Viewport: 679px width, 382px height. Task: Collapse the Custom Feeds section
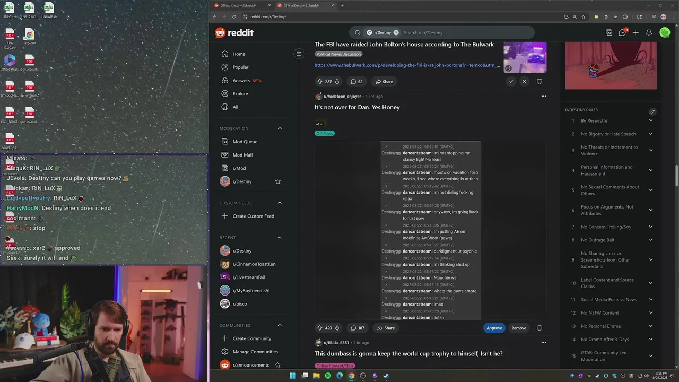click(280, 203)
